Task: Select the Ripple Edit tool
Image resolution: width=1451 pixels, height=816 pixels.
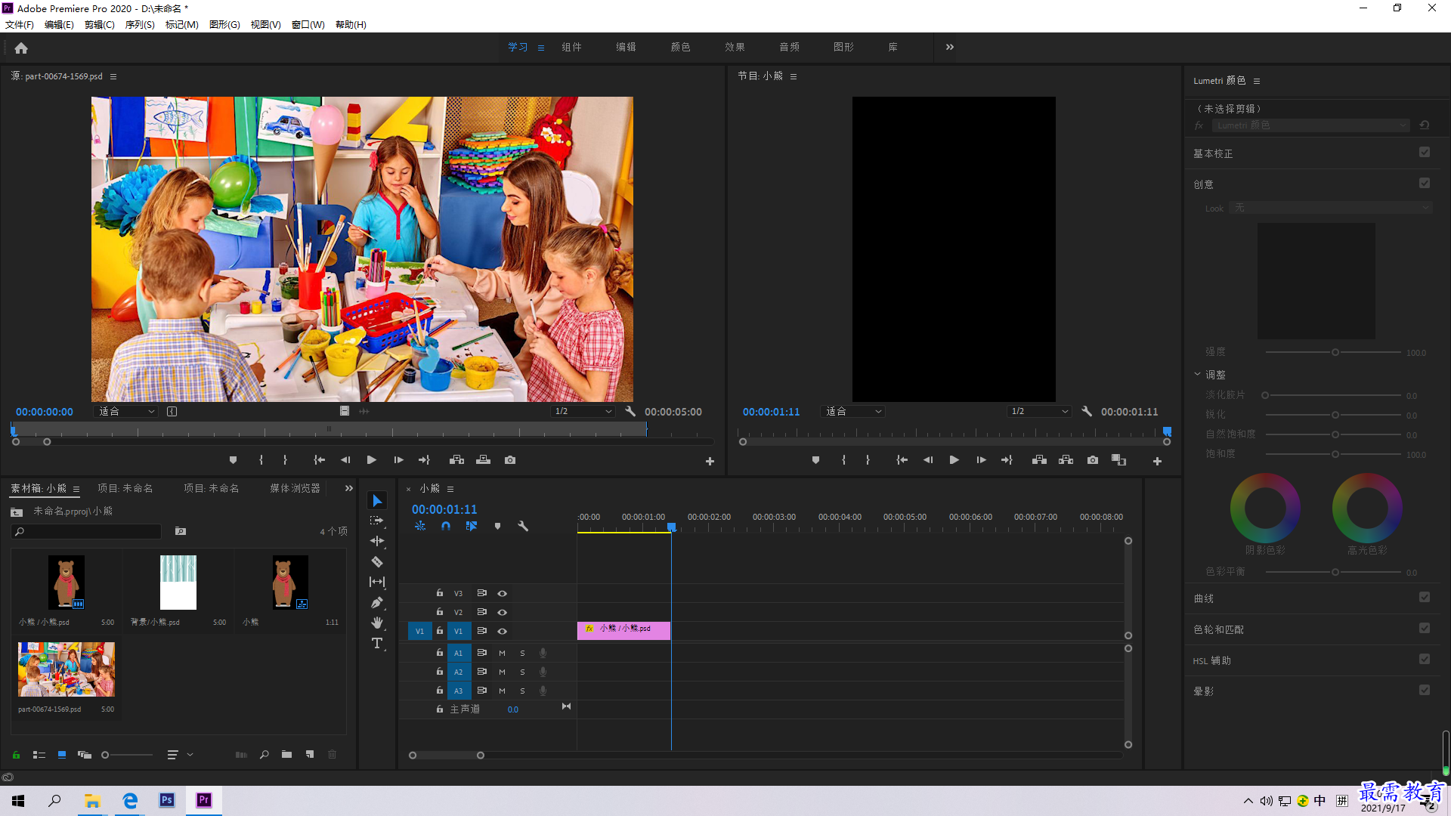Action: (x=377, y=541)
